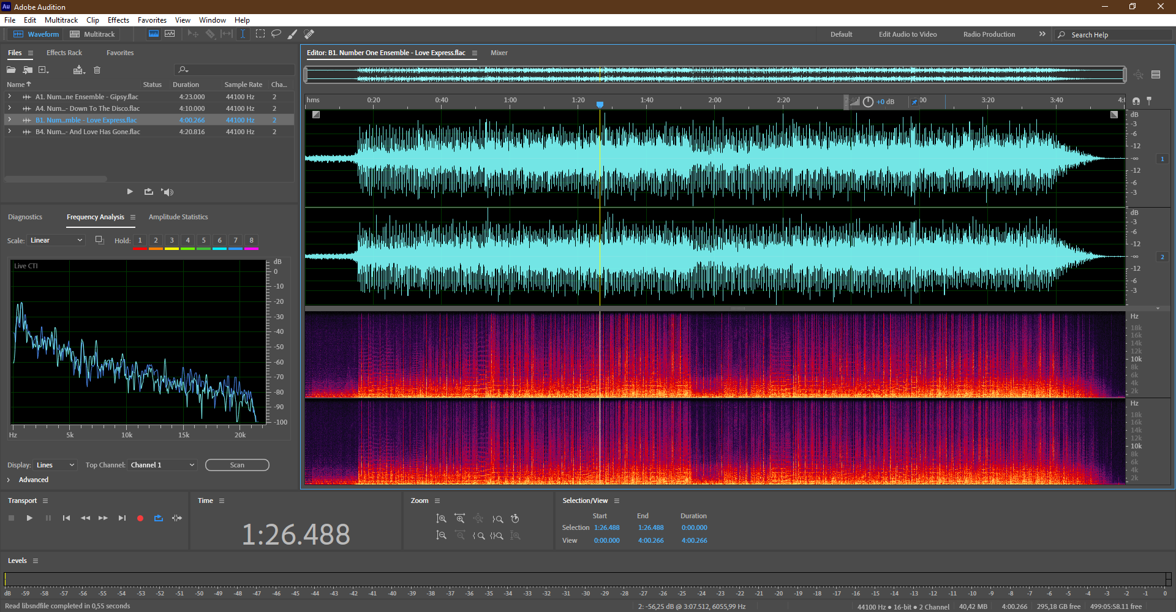Switch to the Amplitude Statistics tab
This screenshot has width=1176, height=612.
(178, 217)
